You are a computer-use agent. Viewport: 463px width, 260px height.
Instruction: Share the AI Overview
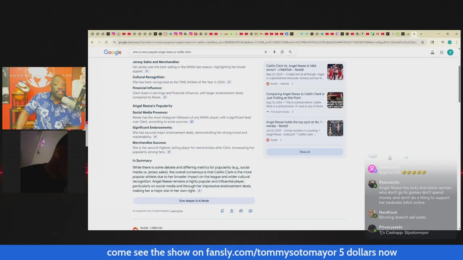[x=231, y=211]
